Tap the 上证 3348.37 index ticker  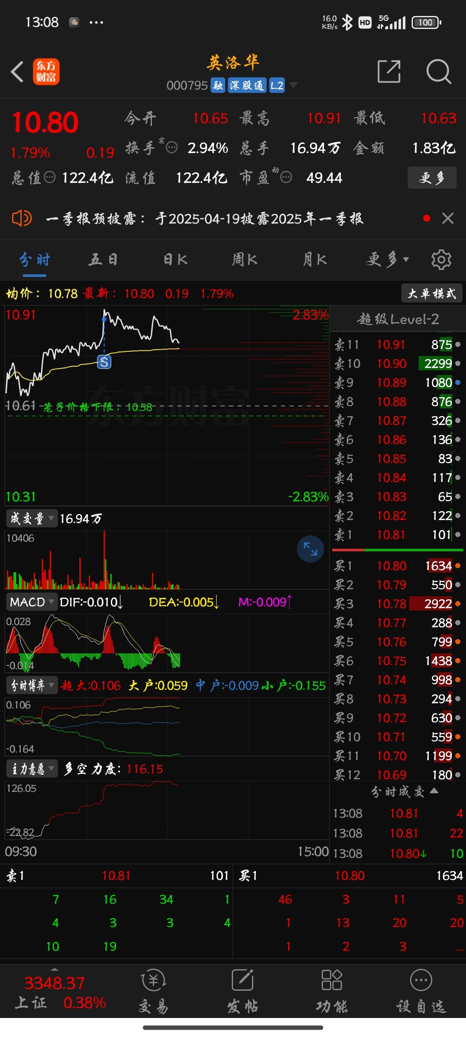tap(60, 993)
